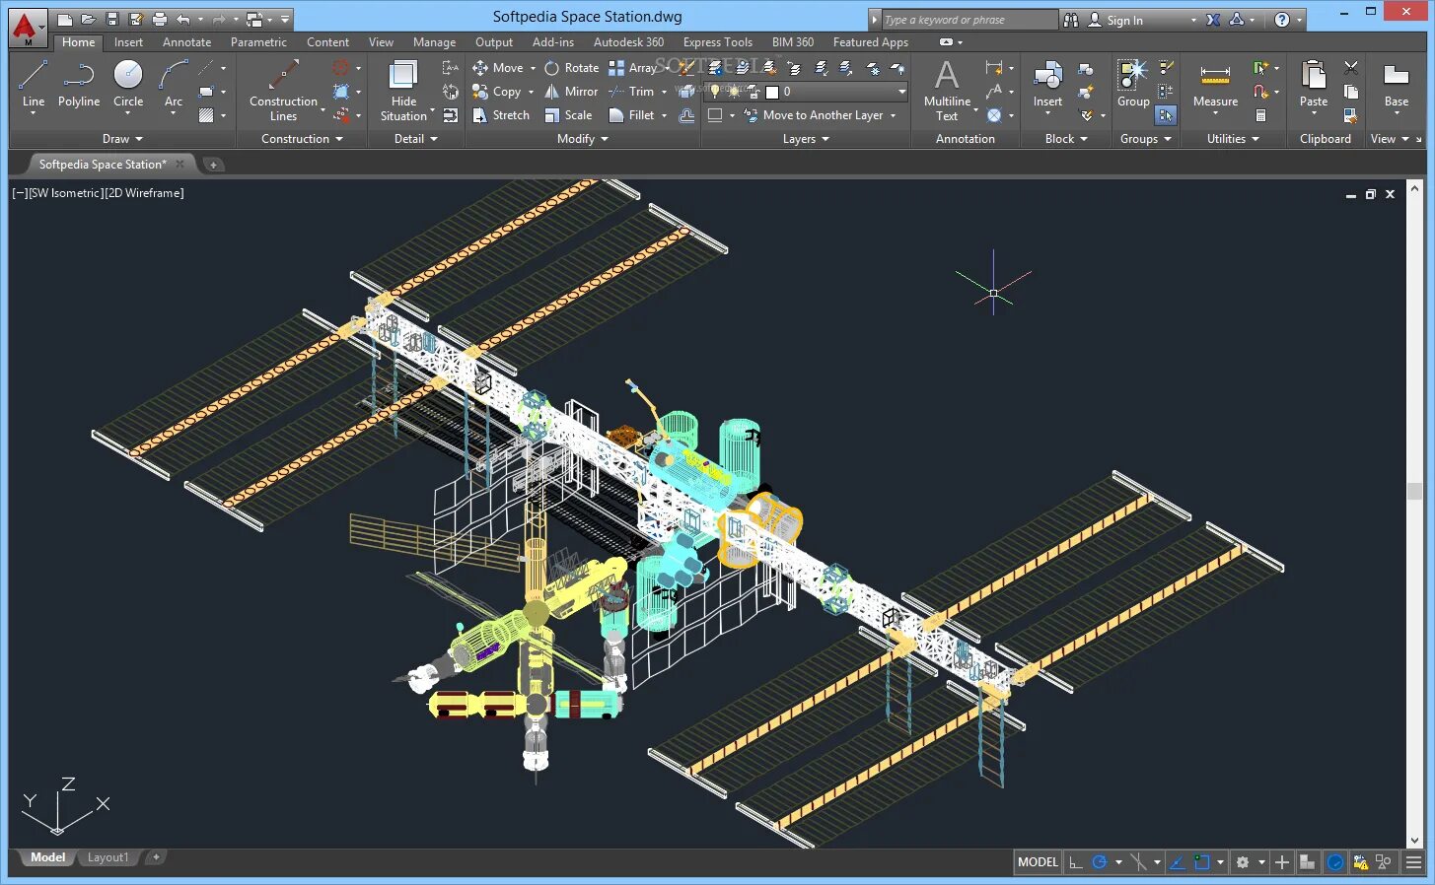Click the Group tool
Screen dimensions: 1435x885
(x=1133, y=85)
